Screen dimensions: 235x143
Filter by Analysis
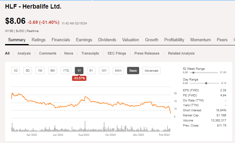point(24,53)
